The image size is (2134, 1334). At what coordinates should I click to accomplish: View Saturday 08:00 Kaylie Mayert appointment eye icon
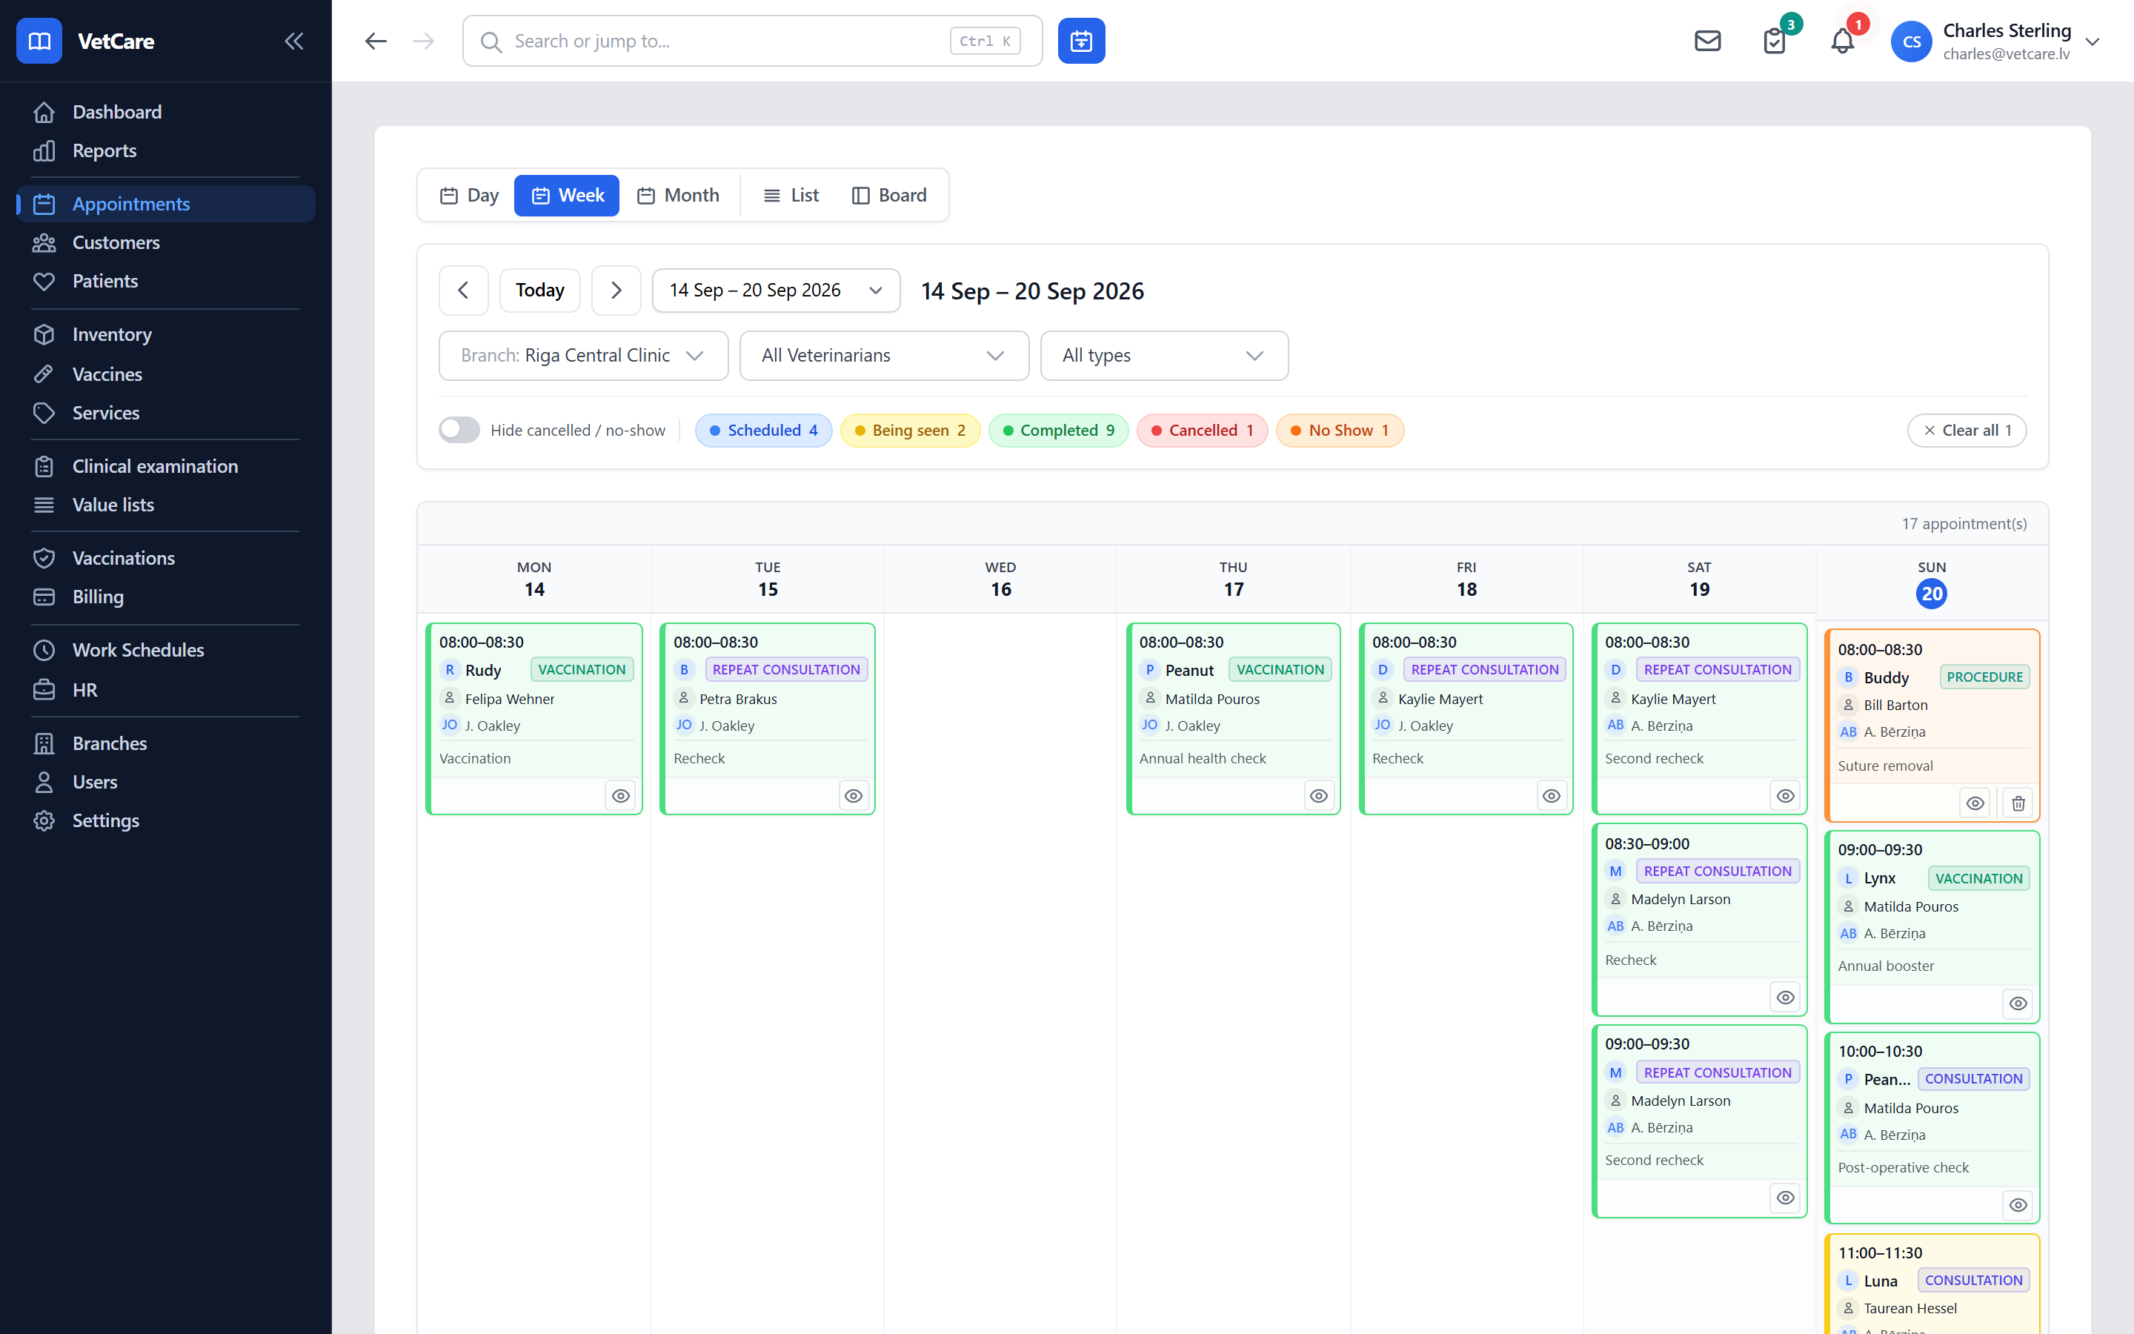point(1786,796)
